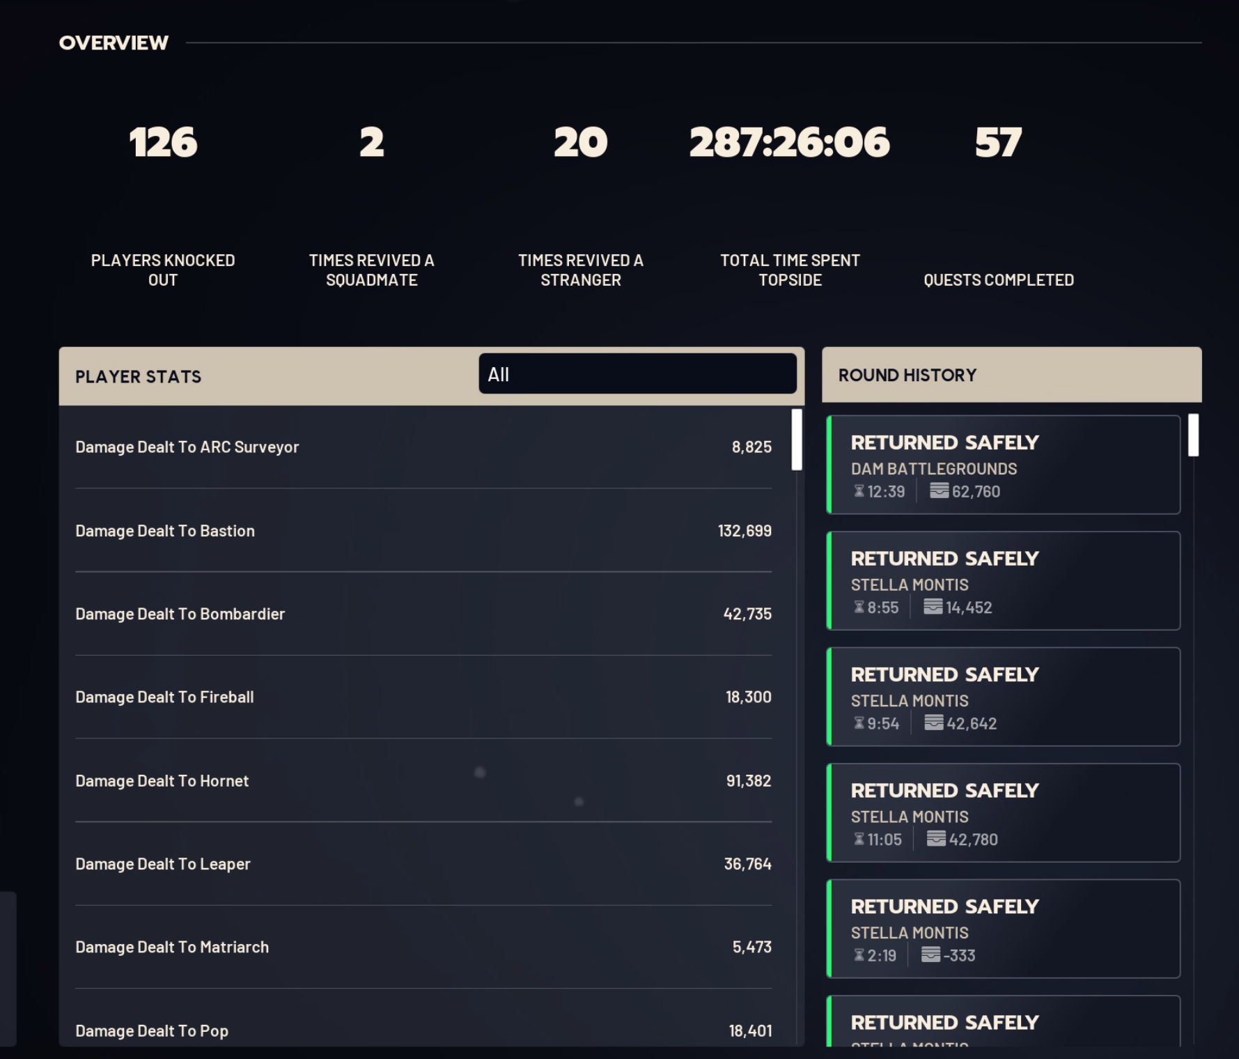Click the Leaper damage value 36,764
1239x1059 pixels.
[748, 864]
